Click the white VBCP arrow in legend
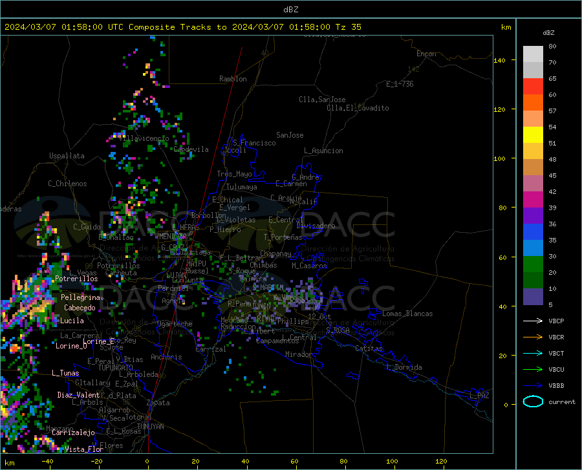582x470 pixels. [x=533, y=321]
